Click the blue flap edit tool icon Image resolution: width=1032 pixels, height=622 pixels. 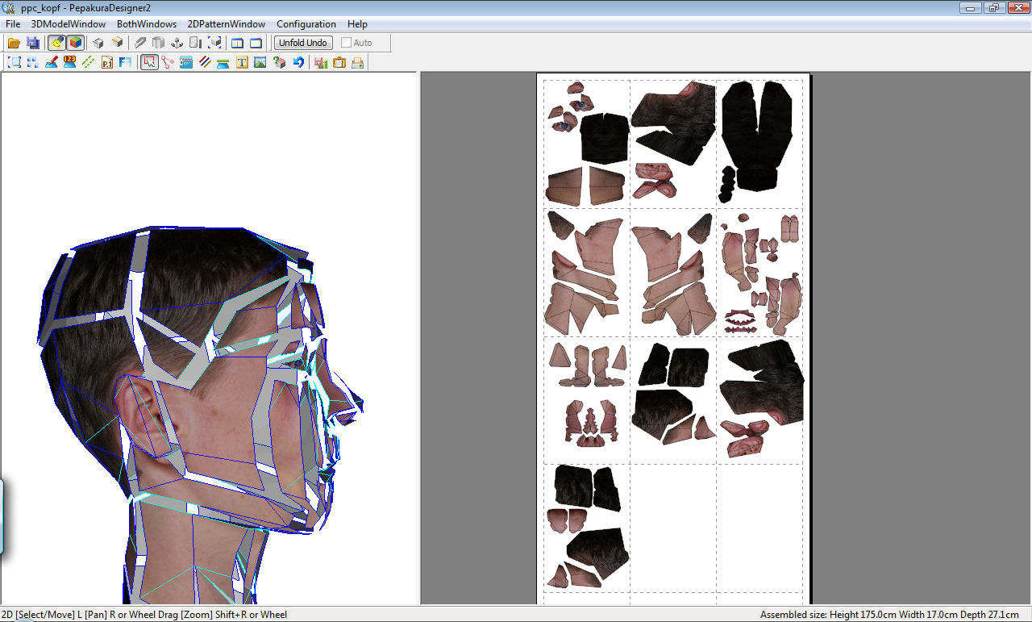point(186,62)
